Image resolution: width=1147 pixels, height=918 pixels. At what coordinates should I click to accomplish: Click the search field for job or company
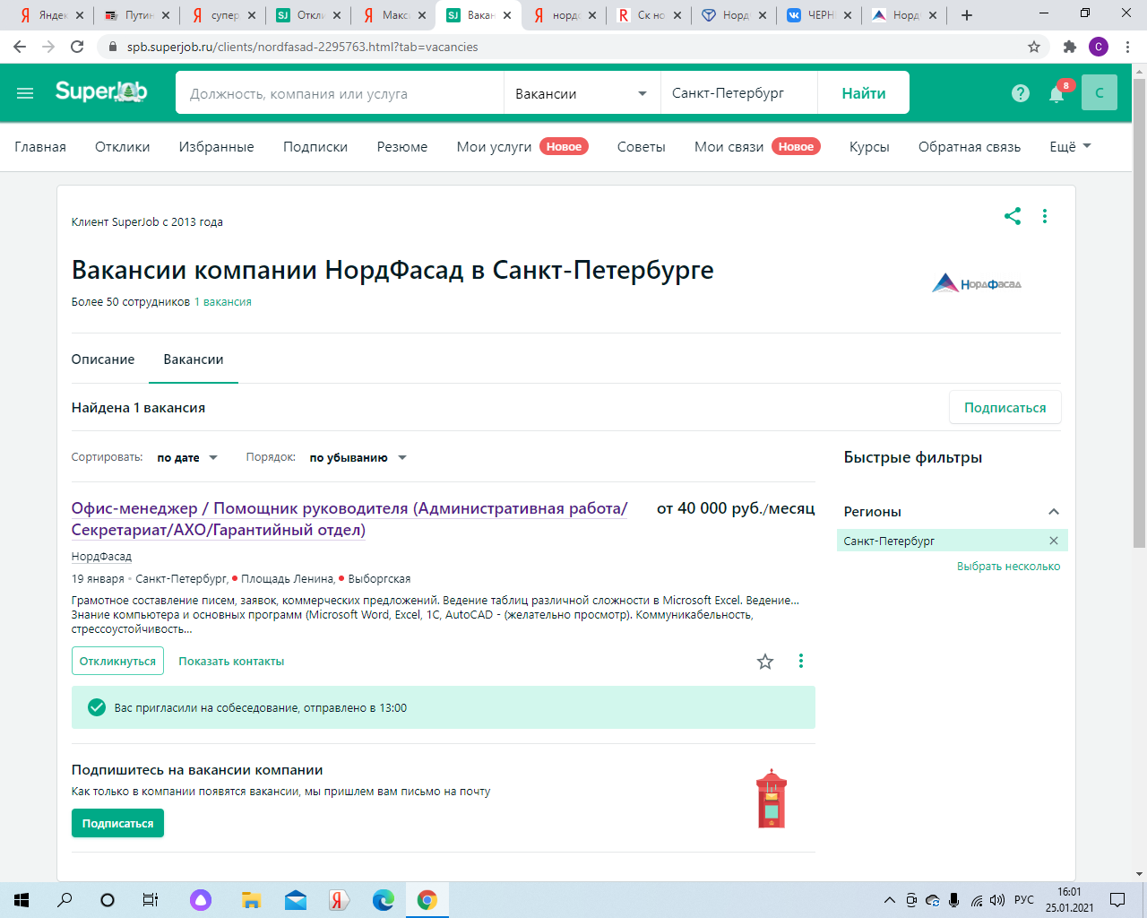pos(341,93)
